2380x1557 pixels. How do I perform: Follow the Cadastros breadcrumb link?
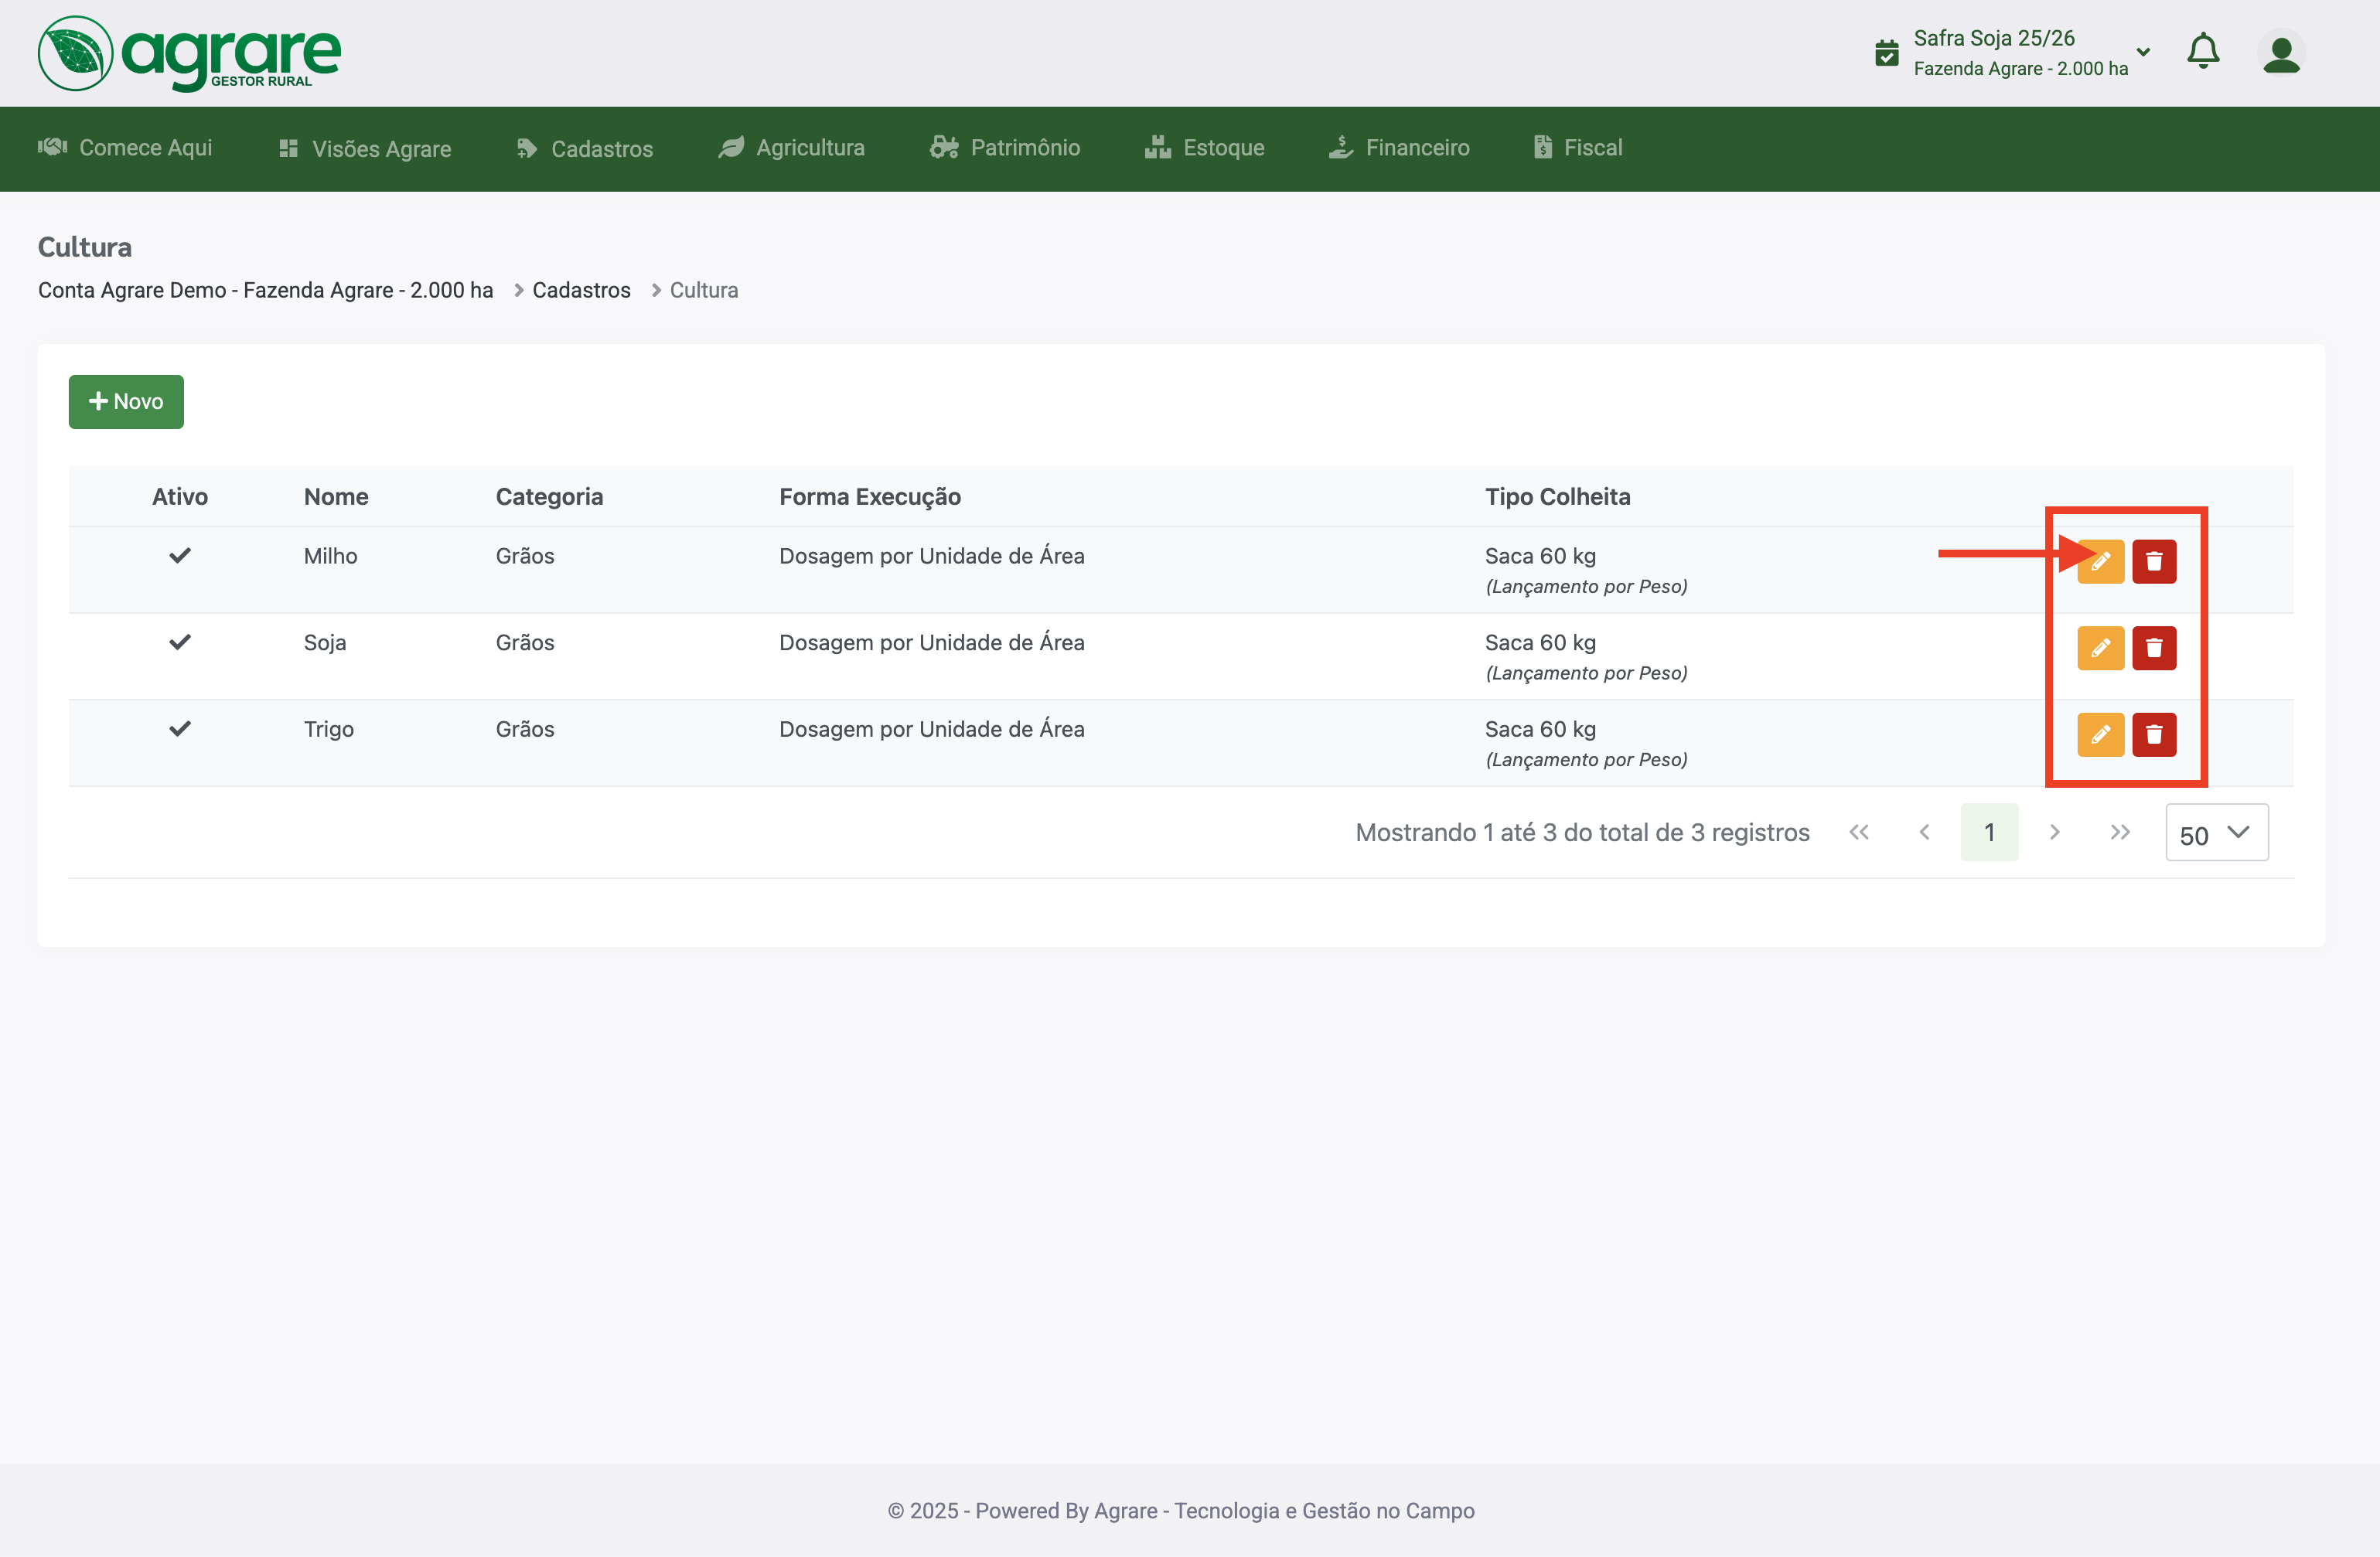point(581,290)
